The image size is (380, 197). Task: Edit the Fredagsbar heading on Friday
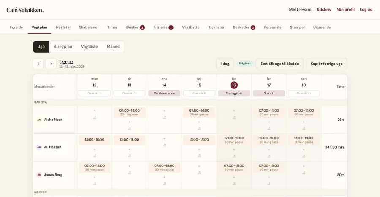coord(234,93)
